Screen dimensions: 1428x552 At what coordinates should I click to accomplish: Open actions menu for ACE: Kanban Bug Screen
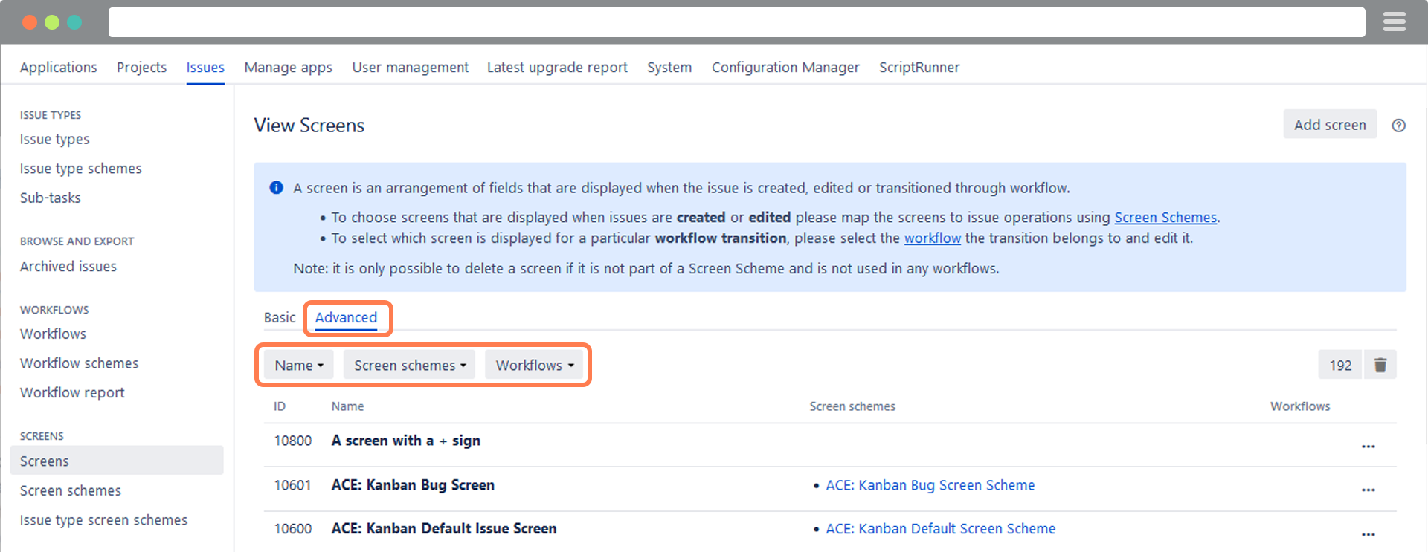tap(1368, 490)
